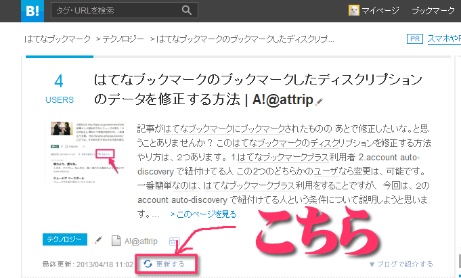Click the 更新する update link
The width and height of the screenshot is (461, 278).
click(170, 264)
